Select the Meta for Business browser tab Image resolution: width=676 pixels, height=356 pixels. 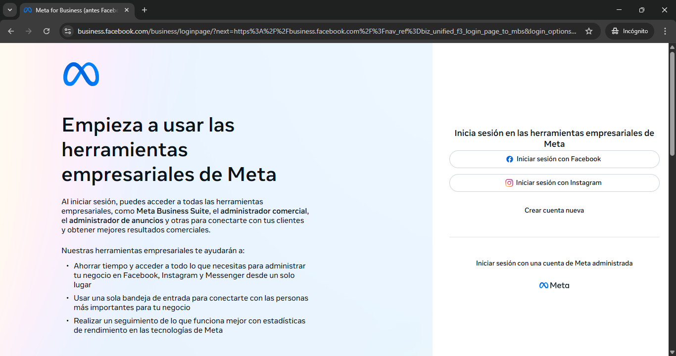point(76,10)
